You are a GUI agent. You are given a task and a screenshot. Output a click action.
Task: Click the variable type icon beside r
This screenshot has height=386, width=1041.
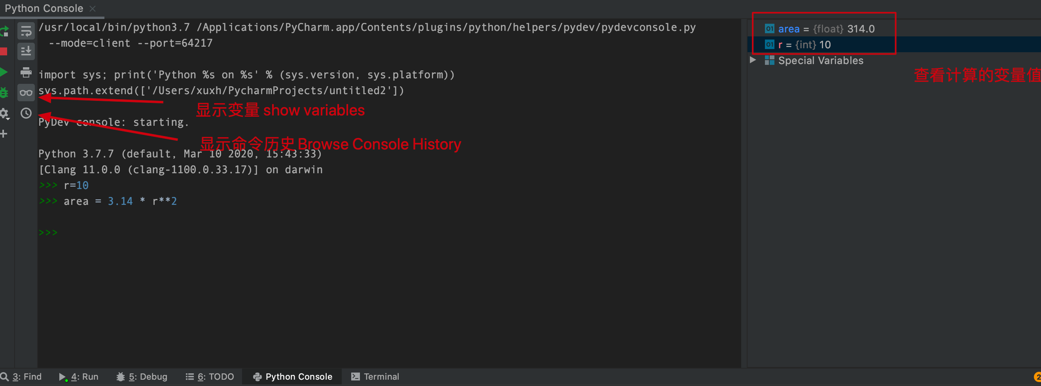pyautogui.click(x=769, y=44)
